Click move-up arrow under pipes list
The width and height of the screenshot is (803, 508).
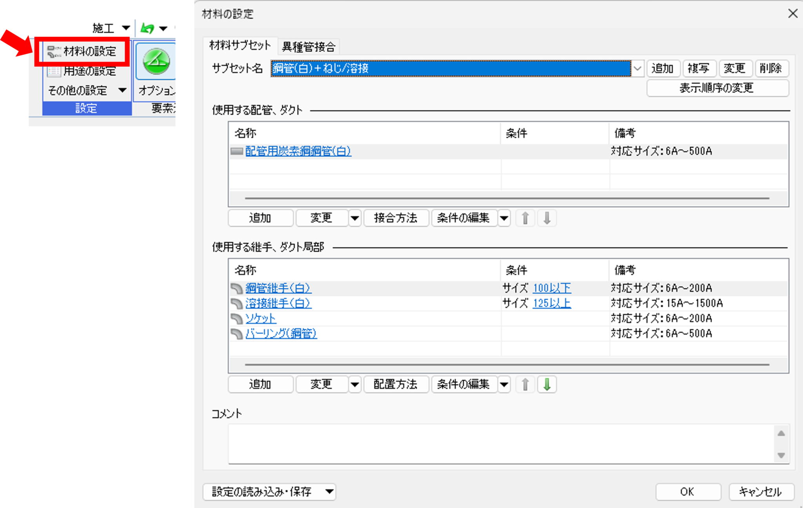coord(525,218)
